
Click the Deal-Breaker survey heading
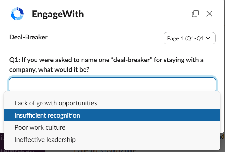pos(29,37)
